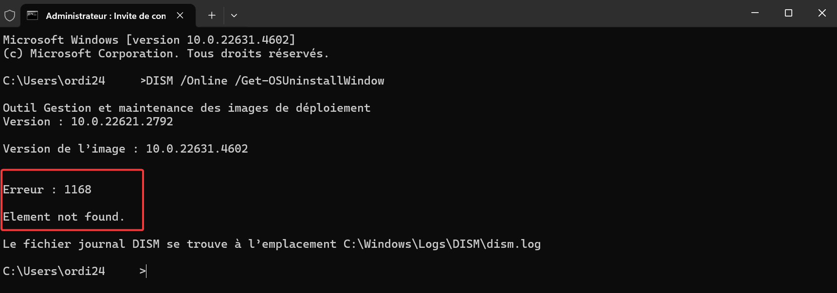Click the Microsoft Corporation copyright line
This screenshot has height=293, width=837.
166,53
